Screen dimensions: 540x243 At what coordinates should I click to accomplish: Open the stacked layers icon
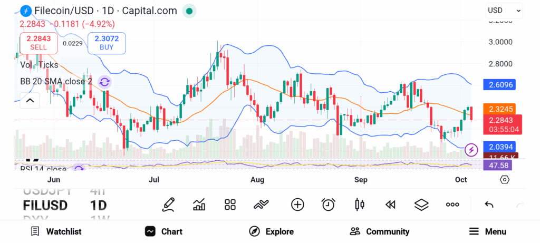tap(421, 205)
